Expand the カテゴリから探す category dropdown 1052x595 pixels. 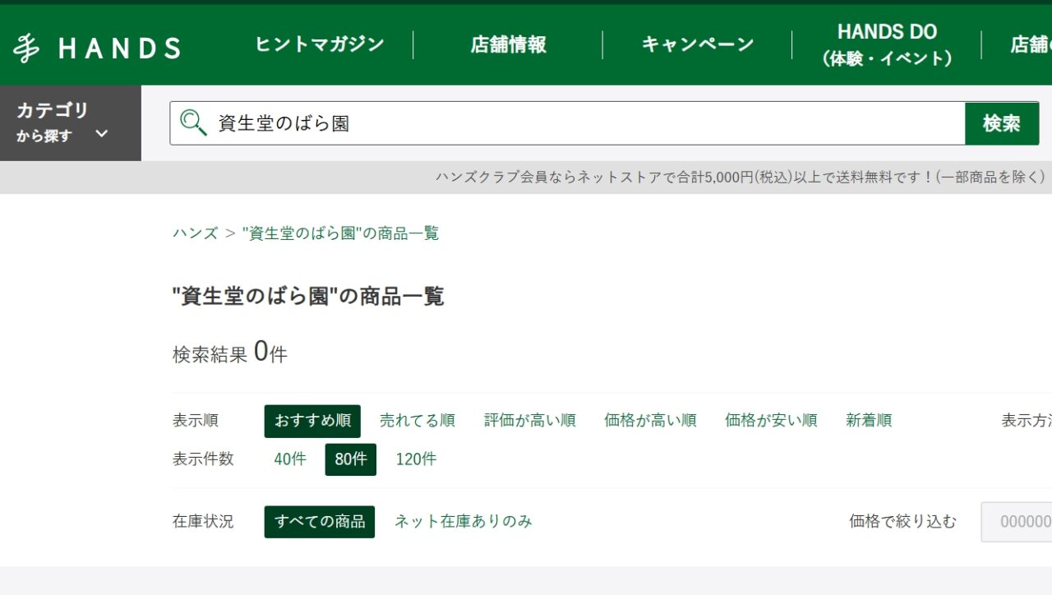click(71, 123)
